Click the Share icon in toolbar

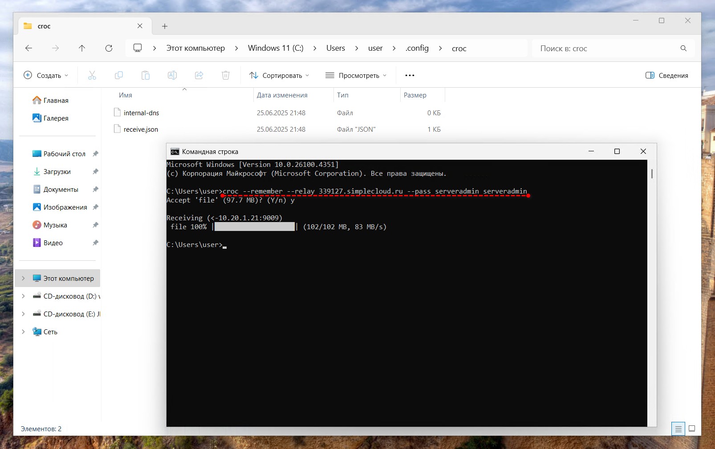[x=199, y=75]
